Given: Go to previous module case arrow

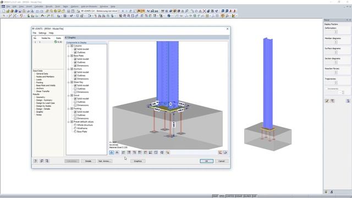Looking at the screenshot, I should pos(123,11).
